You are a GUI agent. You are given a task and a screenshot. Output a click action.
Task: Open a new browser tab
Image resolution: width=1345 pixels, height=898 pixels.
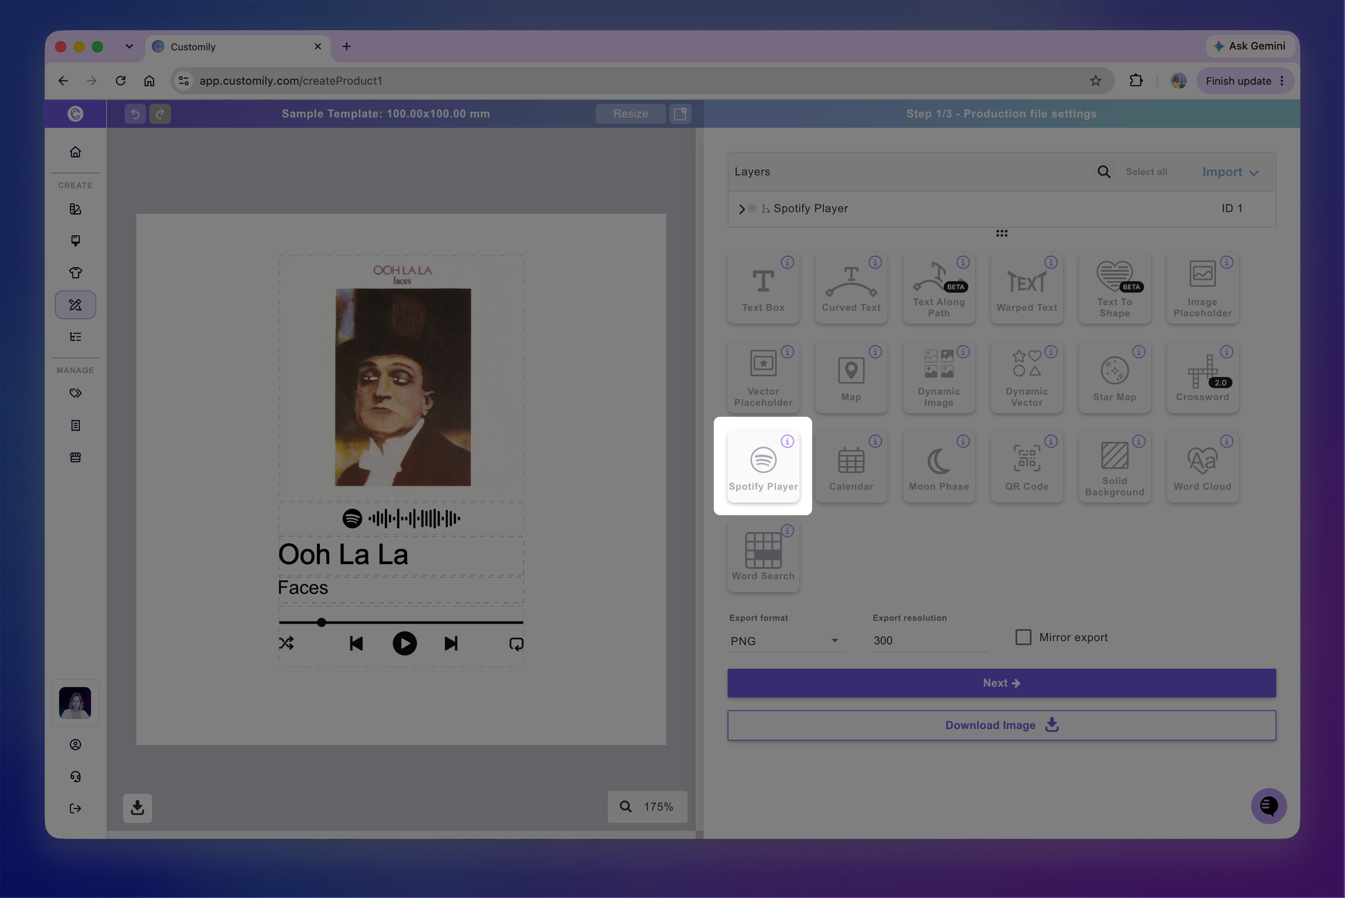pos(346,46)
